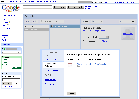139x99 pixels.
Task: Open the All Mail folder
Action: (5, 34)
